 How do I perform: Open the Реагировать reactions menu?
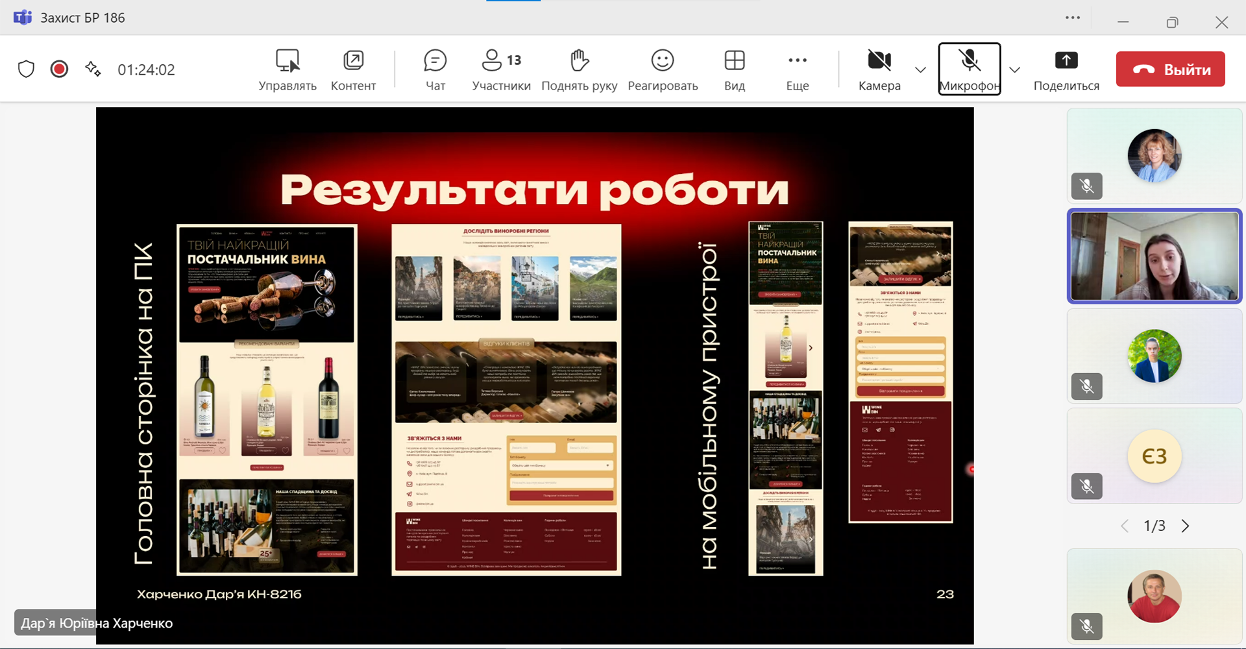(663, 69)
